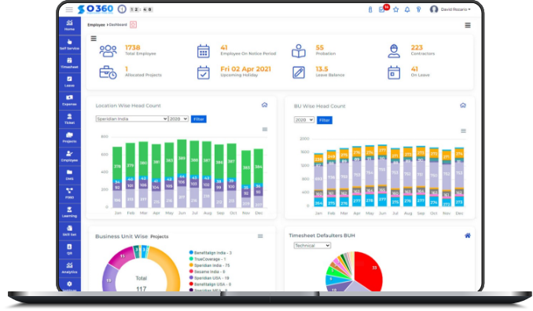Open the Expense sidebar module

[x=70, y=101]
